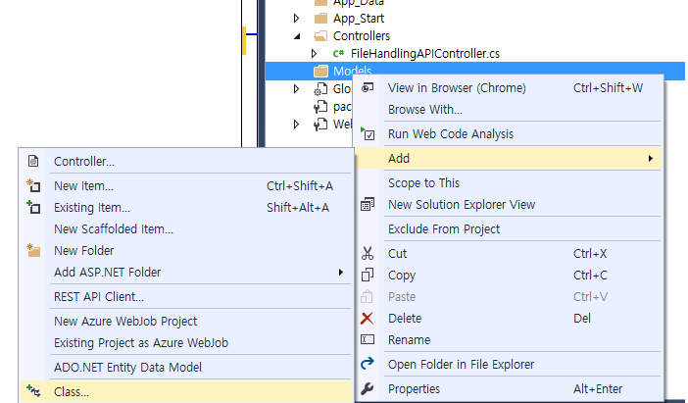The image size is (688, 403).
Task: Choose Rename from context menu
Action: [509, 340]
